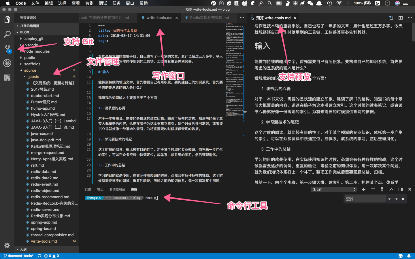
Task: Expand the public folder in explorer
Action: click(29, 58)
